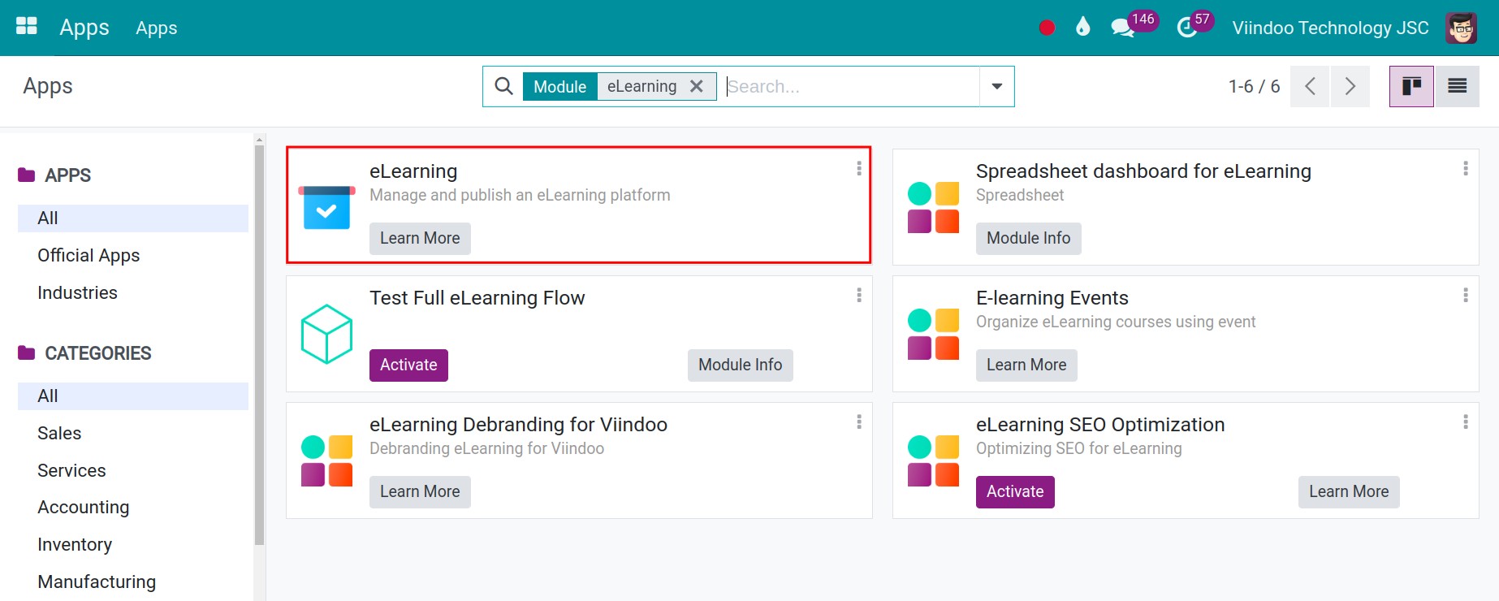1499x601 pixels.
Task: Open conversations with 146 messages badge
Action: (x=1134, y=25)
